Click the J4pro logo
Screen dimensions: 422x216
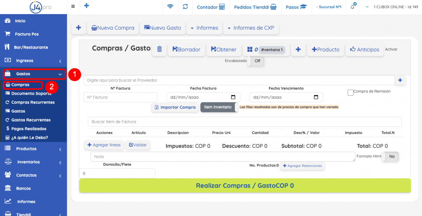coord(40,7)
